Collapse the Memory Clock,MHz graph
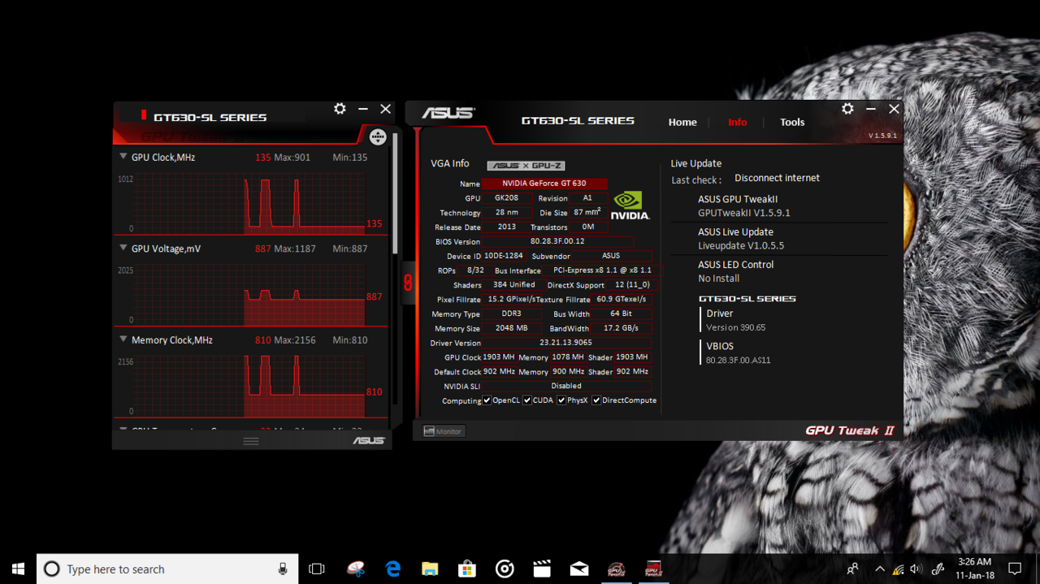 [123, 340]
